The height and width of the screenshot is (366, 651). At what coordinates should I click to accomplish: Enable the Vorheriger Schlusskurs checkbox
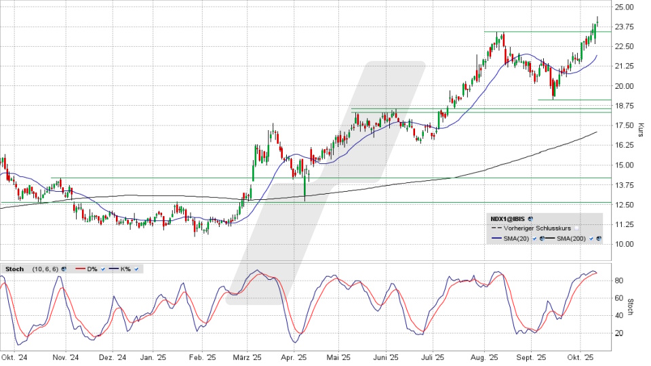pyautogui.click(x=576, y=228)
